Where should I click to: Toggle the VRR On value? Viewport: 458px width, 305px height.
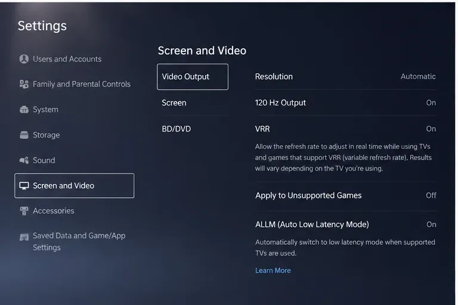pos(431,129)
